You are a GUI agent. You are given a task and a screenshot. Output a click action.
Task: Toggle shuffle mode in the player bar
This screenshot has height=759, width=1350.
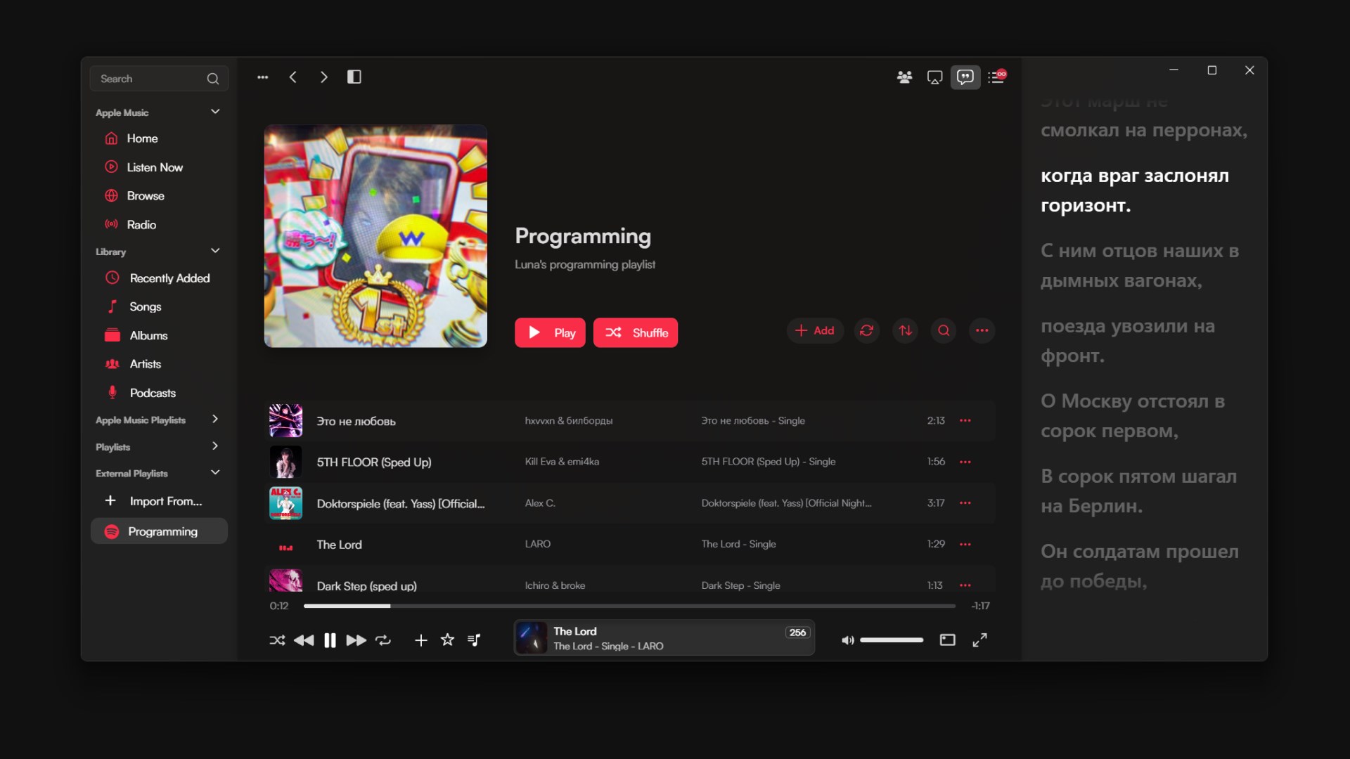277,640
